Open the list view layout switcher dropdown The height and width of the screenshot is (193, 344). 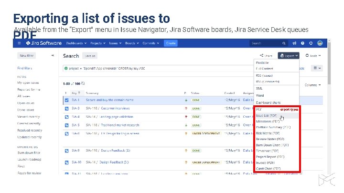(x=317, y=68)
